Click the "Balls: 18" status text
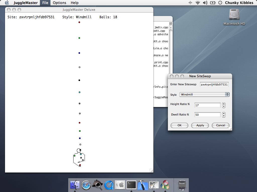 coord(108,17)
